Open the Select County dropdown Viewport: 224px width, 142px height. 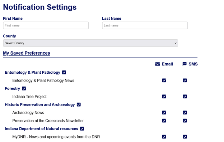pyautogui.click(x=90, y=43)
